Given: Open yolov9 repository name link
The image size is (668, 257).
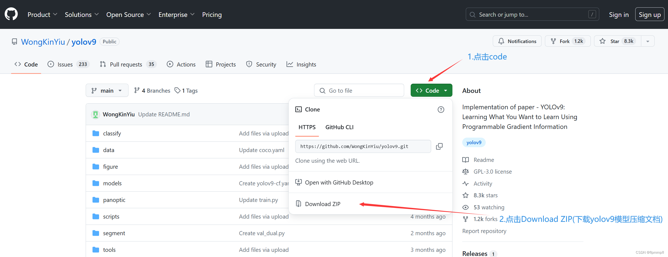Looking at the screenshot, I should pos(84,42).
